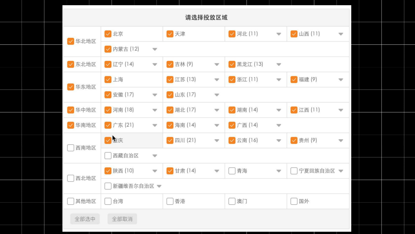415x234 pixels.
Task: Check the 新疆维吾尔自治区 checkbox
Action: point(108,186)
